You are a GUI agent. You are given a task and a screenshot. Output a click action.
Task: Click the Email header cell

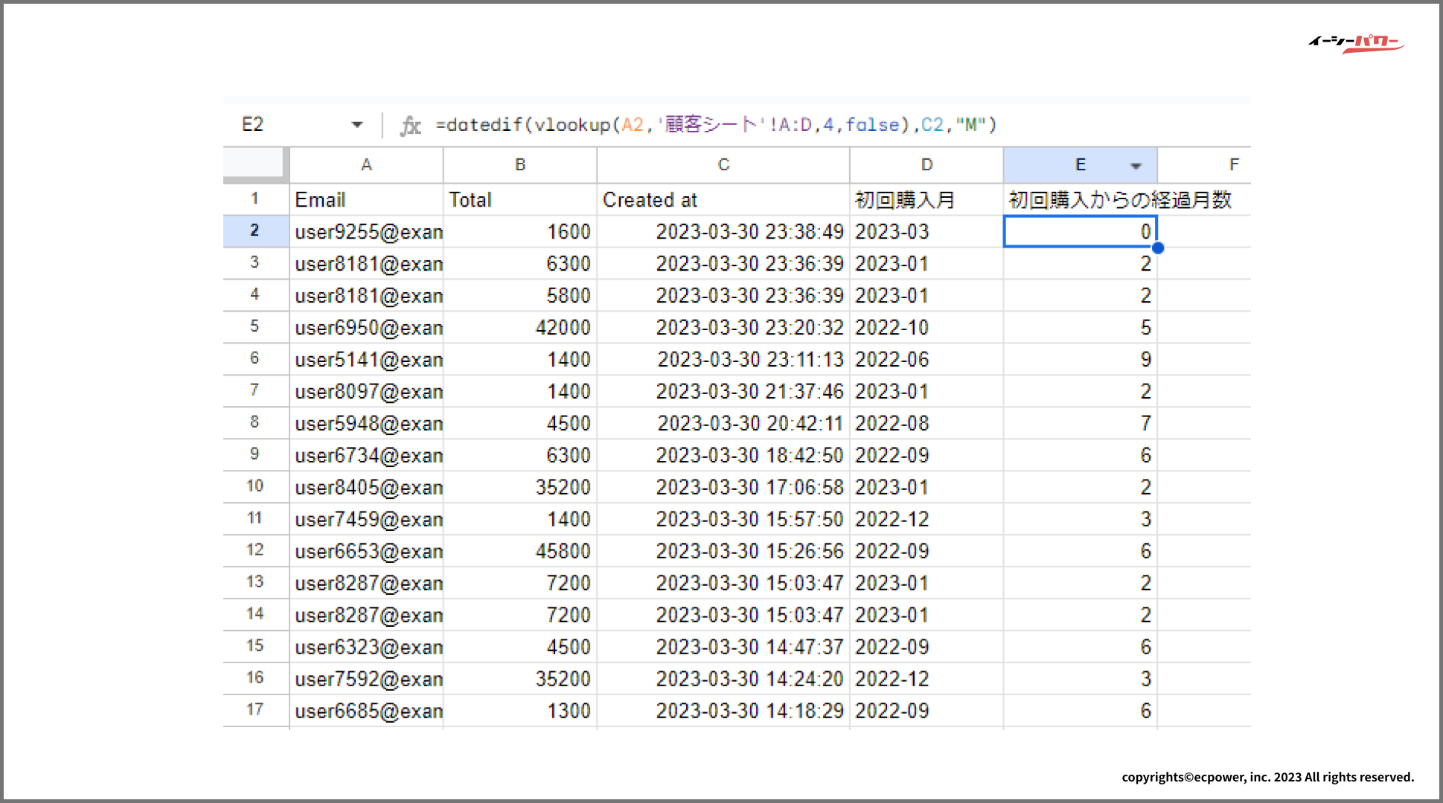[x=366, y=200]
